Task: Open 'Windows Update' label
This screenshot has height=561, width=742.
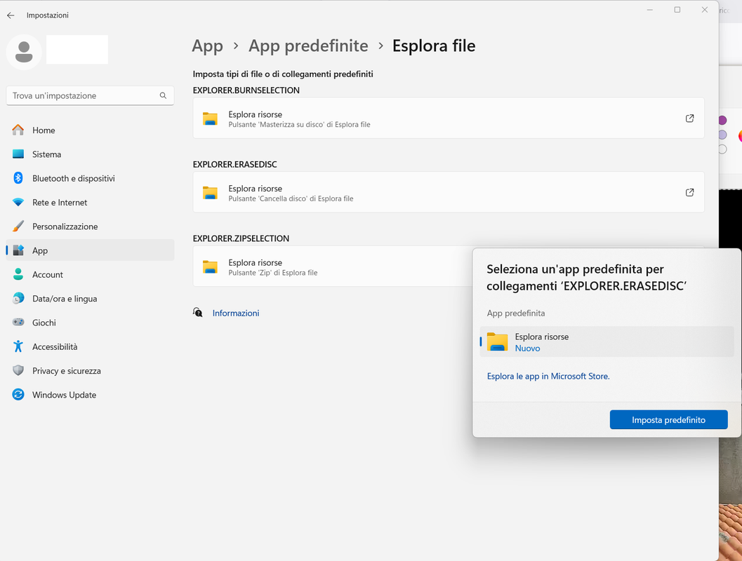Action: pos(64,395)
